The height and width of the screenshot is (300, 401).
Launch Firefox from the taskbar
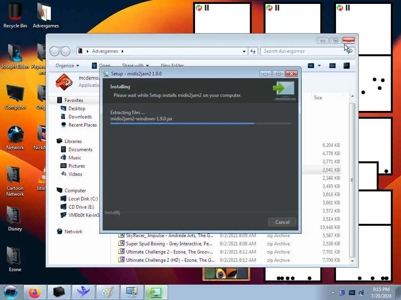(35, 292)
